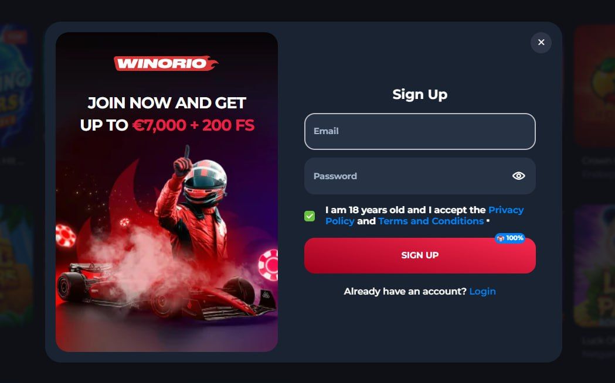Uncheck the 18 years old checkbox
The image size is (615, 383).
click(310, 216)
